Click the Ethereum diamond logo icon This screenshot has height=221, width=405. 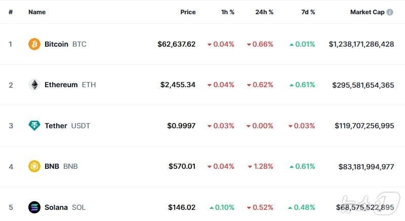[x=34, y=85]
